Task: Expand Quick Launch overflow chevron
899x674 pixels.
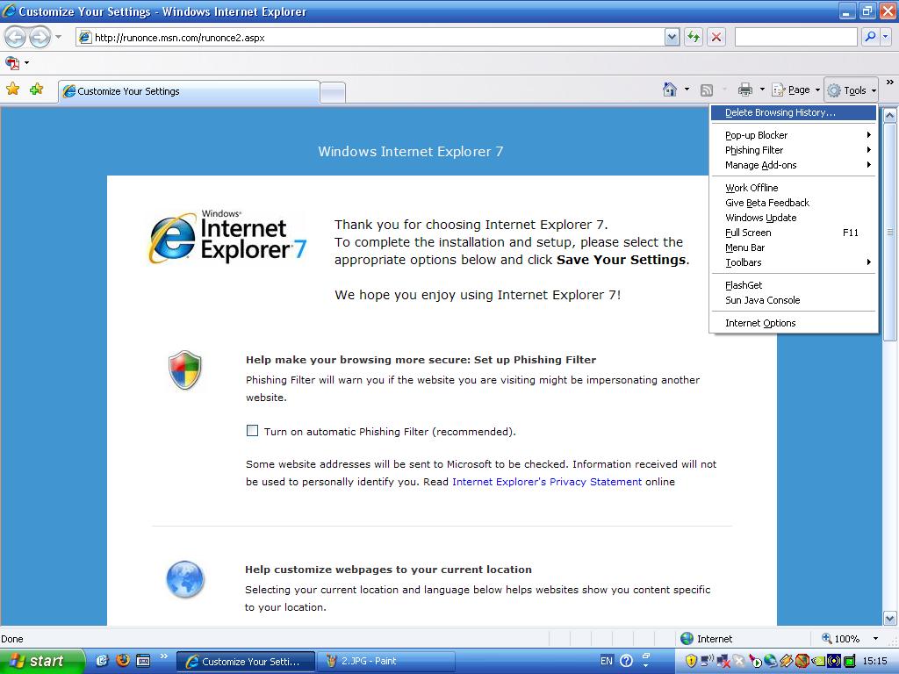Action: pos(164,656)
